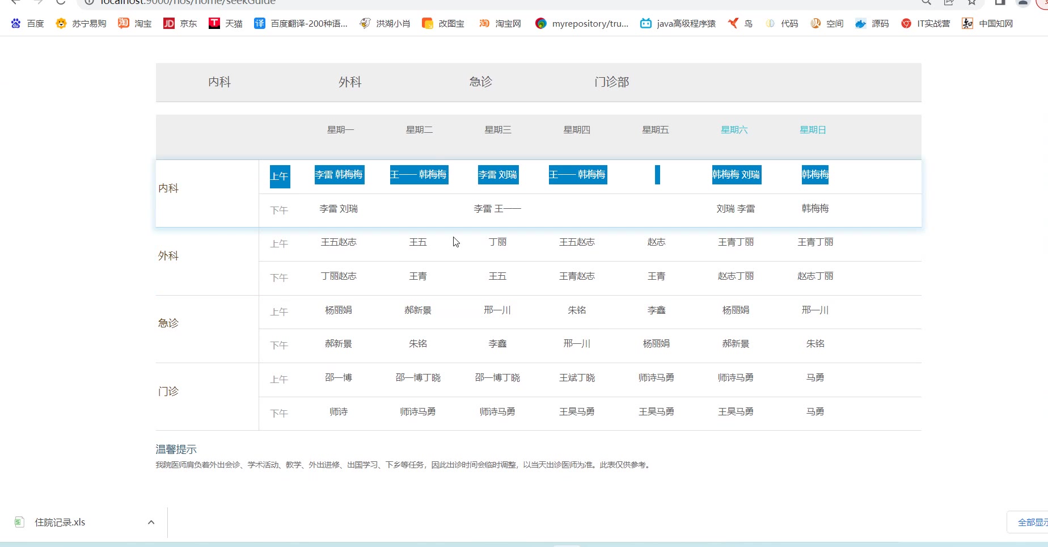Click the 星期六 column header

click(734, 130)
